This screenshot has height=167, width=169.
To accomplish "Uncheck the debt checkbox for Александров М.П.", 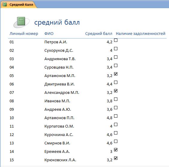I will pyautogui.click(x=116, y=91).
